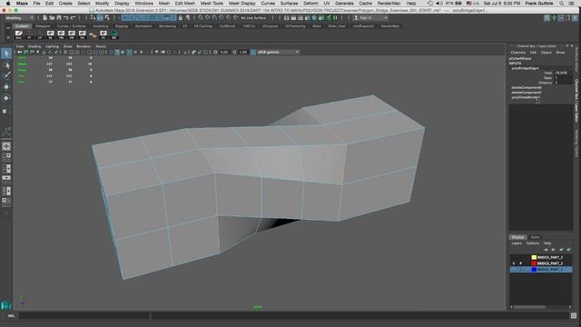Image resolution: width=581 pixels, height=327 pixels.
Task: Open the Script Editor icon at bottom-right
Action: point(574,315)
